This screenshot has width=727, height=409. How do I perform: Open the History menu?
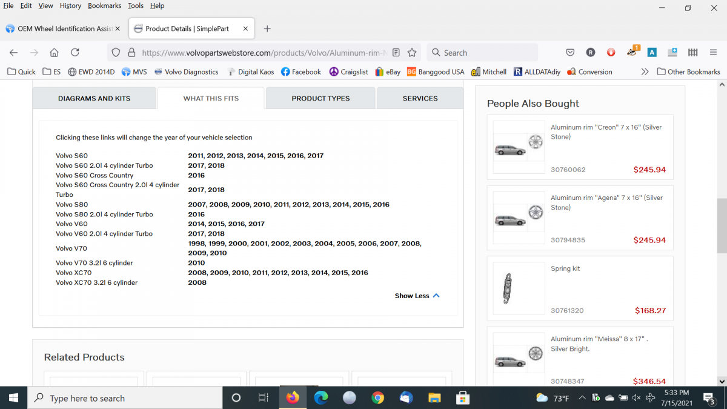[70, 5]
